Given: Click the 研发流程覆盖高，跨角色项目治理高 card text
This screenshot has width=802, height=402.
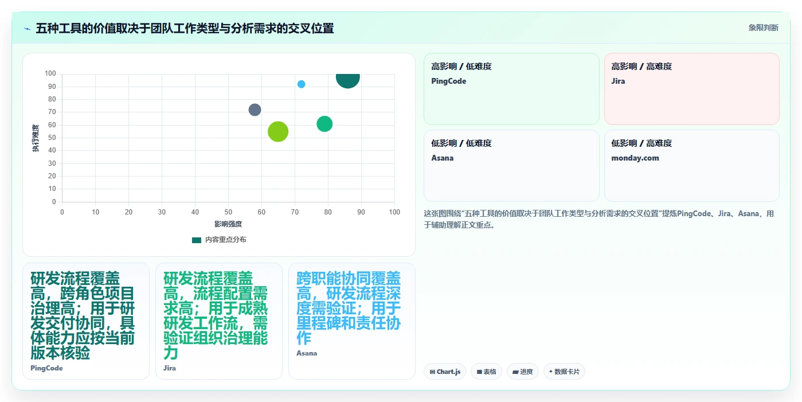Looking at the screenshot, I should click(x=83, y=315).
